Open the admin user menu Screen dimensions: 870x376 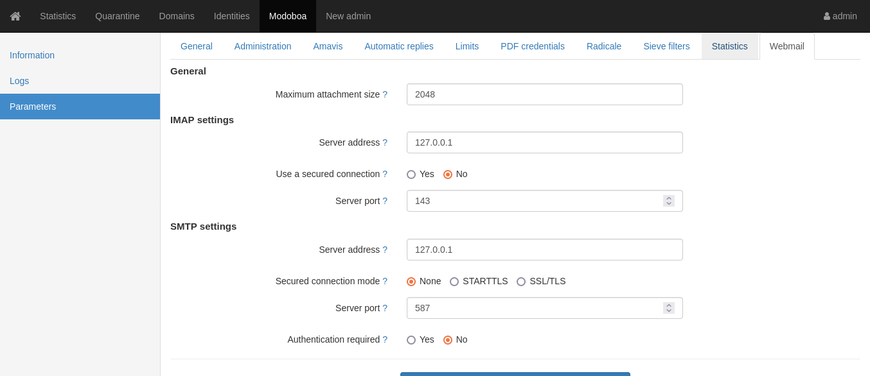click(x=840, y=15)
